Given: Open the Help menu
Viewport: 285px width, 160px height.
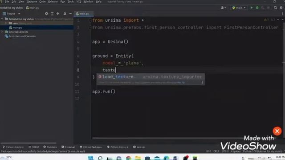Looking at the screenshot, I should [98, 2].
